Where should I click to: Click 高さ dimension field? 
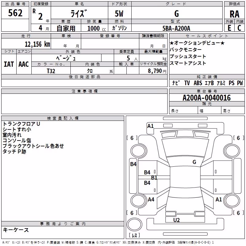pos(233,111)
